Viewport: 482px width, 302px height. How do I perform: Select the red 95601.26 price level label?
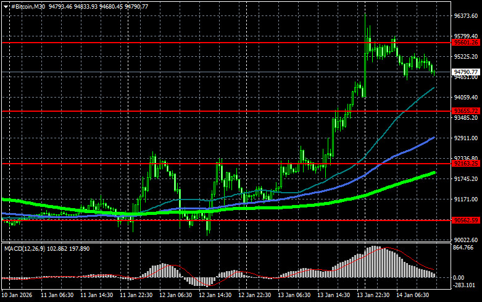coord(467,43)
